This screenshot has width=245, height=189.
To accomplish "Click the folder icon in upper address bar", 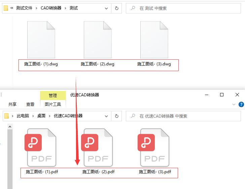I will pos(6,8).
